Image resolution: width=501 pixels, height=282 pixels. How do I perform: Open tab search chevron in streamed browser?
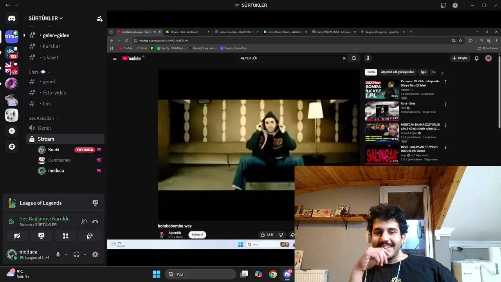click(x=112, y=32)
